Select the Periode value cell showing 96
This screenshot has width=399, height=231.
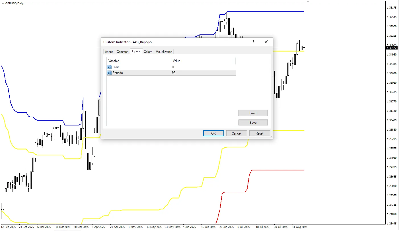coord(203,73)
